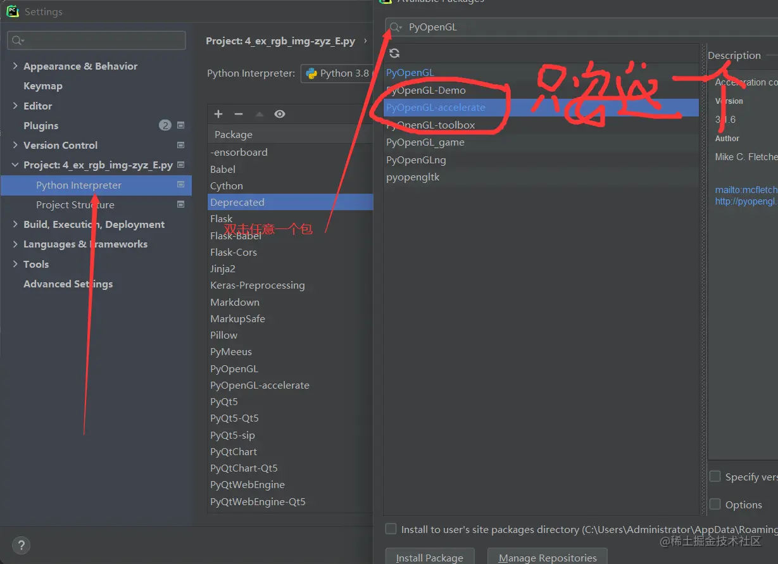The width and height of the screenshot is (778, 564).
Task: Open the Python Interpreter dropdown
Action: click(x=337, y=73)
